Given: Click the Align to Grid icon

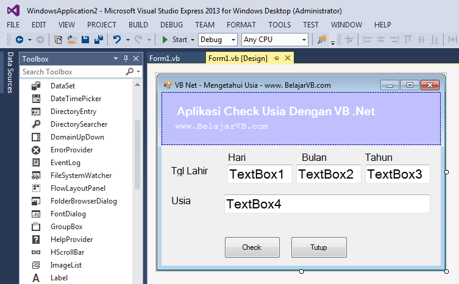Looking at the screenshot, I should tap(349, 40).
